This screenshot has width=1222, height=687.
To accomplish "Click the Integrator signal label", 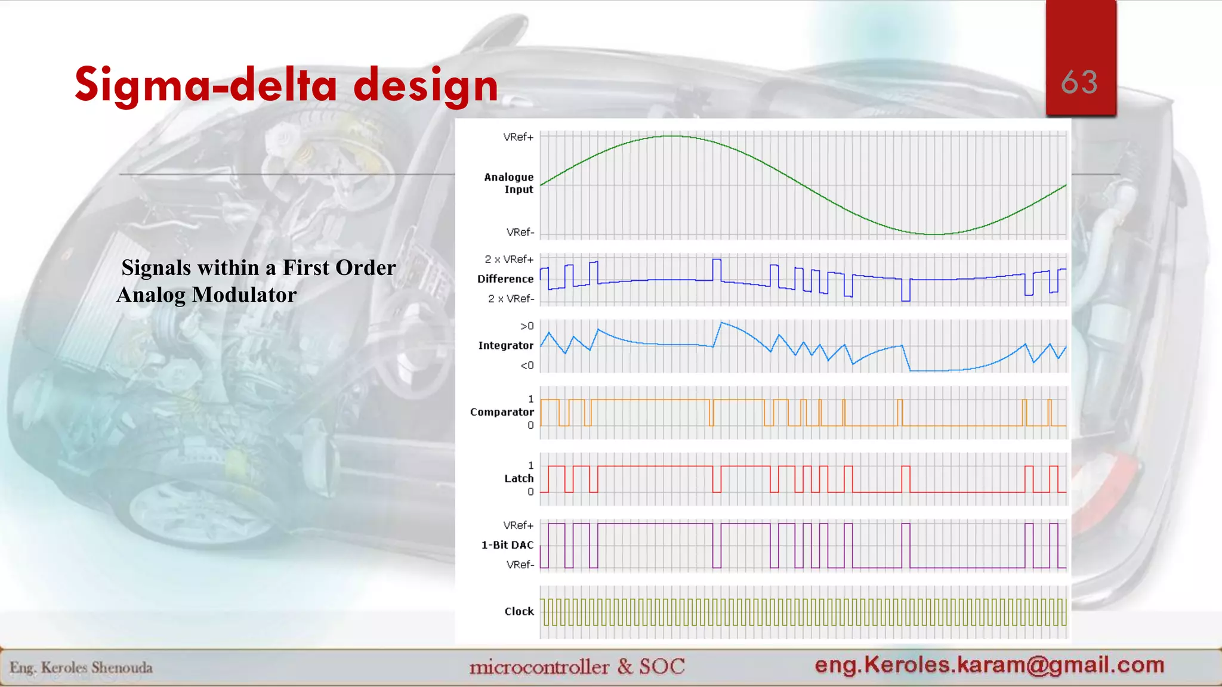I will [505, 345].
